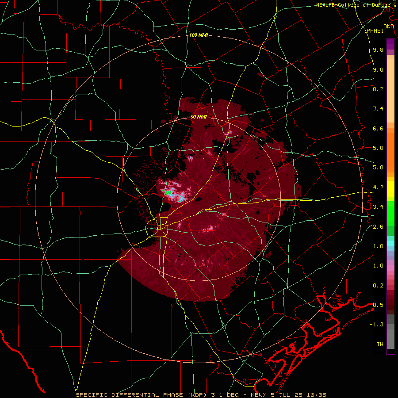Viewport: 398px width, 398px height.
Task: Click the 100 NMI range ring label
Action: [199, 35]
